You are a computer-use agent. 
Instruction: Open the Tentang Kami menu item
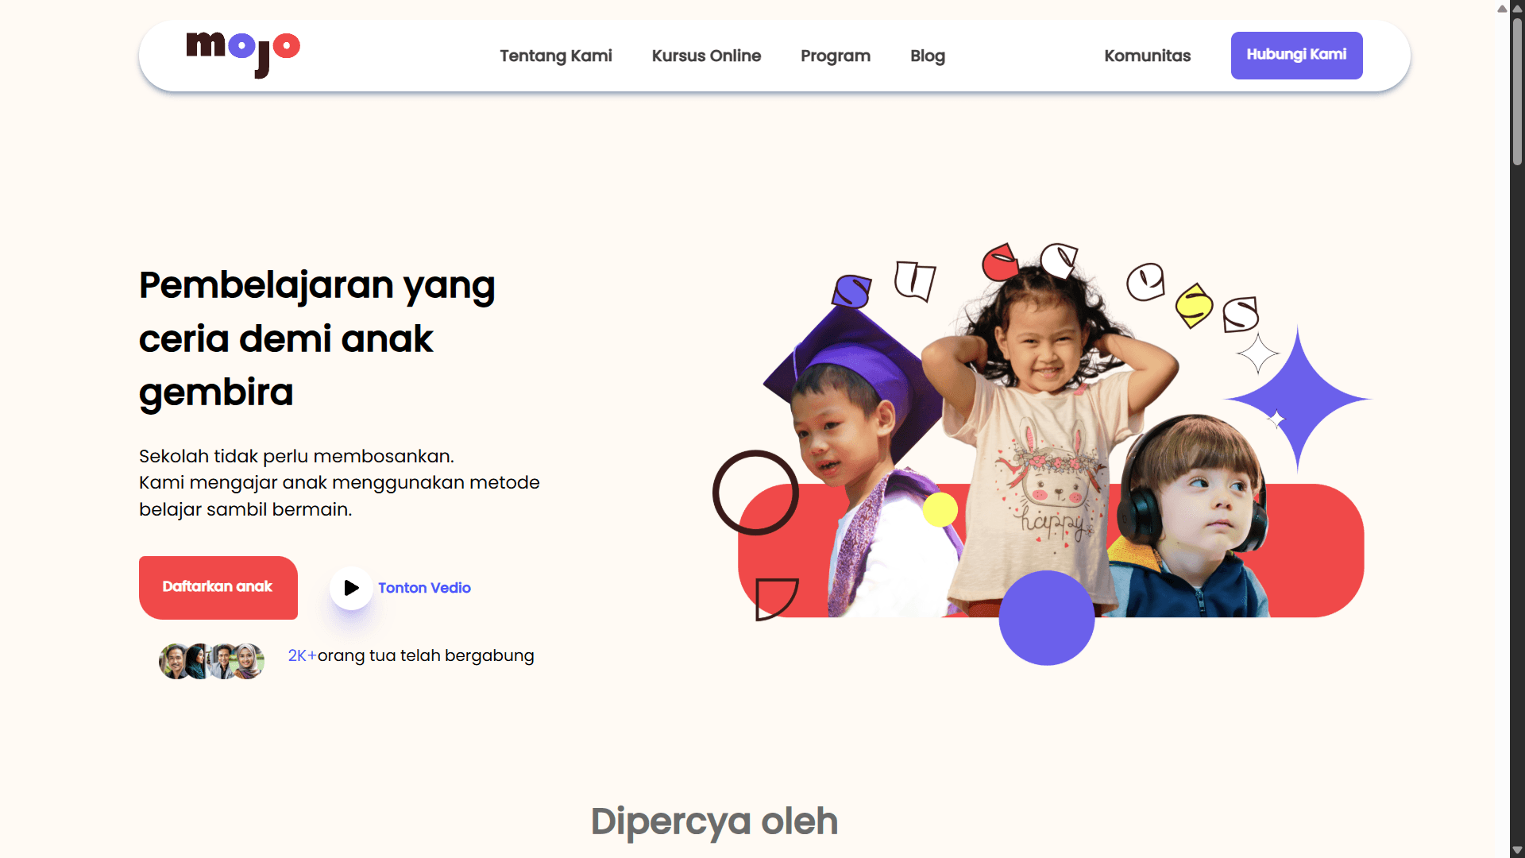coord(556,56)
